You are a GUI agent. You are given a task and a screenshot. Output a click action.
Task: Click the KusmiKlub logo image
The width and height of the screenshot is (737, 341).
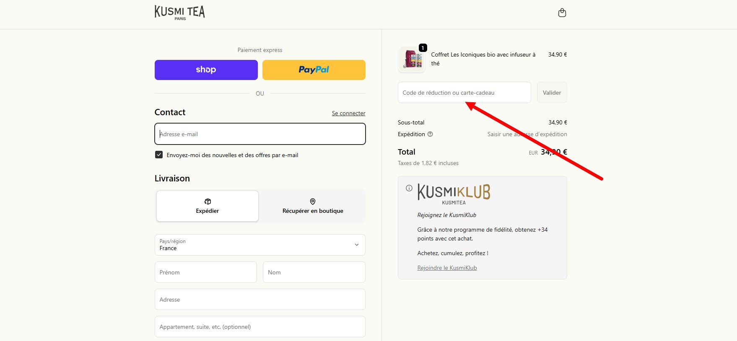coord(454,194)
